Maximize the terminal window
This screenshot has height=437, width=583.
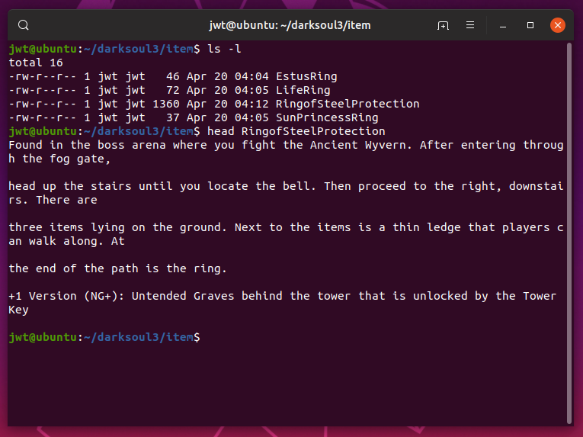pos(530,25)
